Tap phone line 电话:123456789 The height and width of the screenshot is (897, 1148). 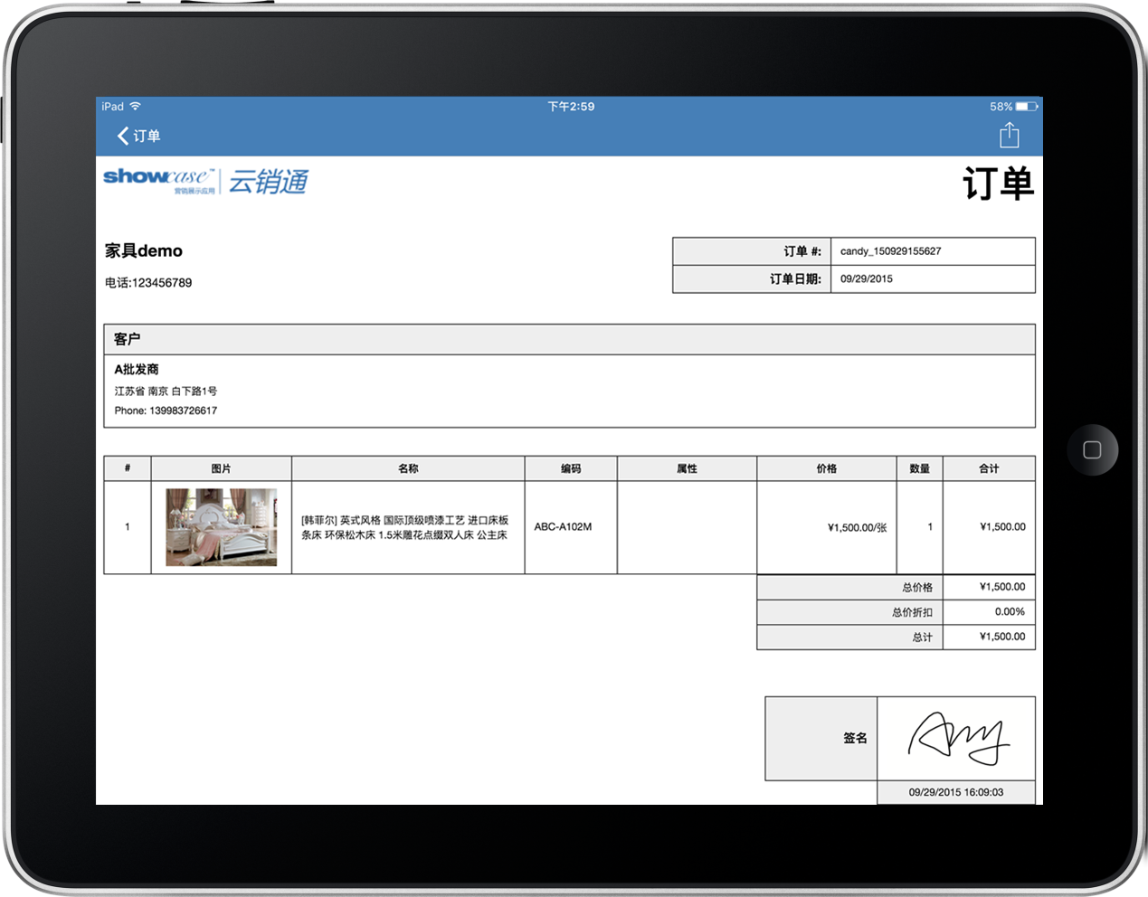tap(148, 283)
